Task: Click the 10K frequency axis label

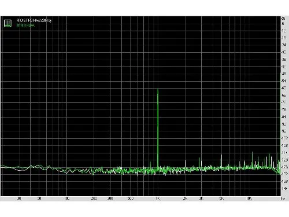Action: coord(249,198)
